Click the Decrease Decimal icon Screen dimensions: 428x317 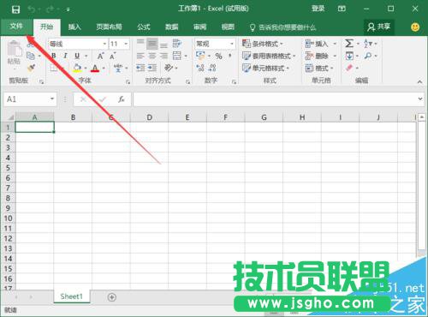coord(212,68)
